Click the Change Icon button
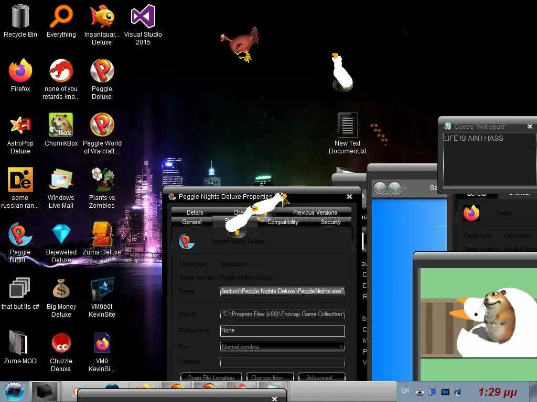The width and height of the screenshot is (537, 402). click(270, 377)
